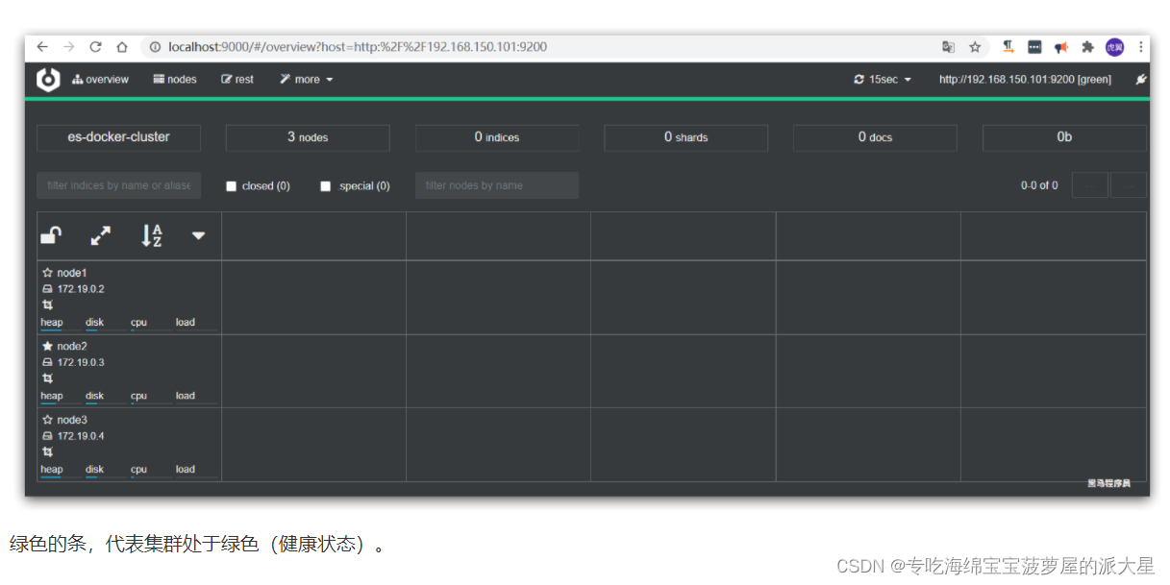1170x585 pixels.
Task: Click the crop-style icon under node2
Action: (x=47, y=378)
